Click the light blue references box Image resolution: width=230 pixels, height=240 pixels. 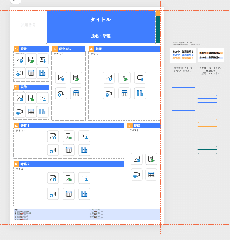(87, 214)
